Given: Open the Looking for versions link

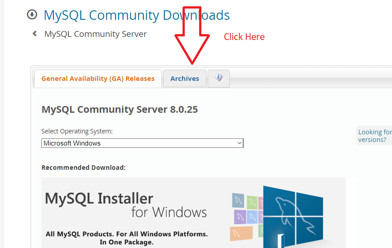Looking at the screenshot, I should [375, 136].
